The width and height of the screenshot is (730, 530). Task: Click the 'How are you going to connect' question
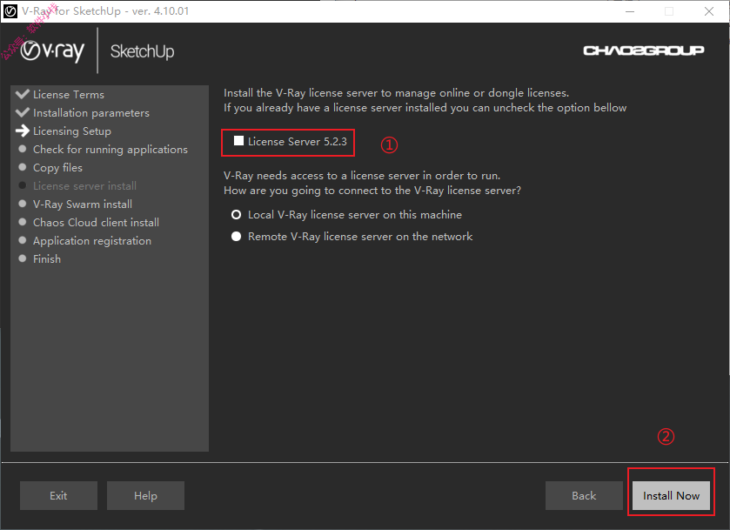pyautogui.click(x=372, y=191)
